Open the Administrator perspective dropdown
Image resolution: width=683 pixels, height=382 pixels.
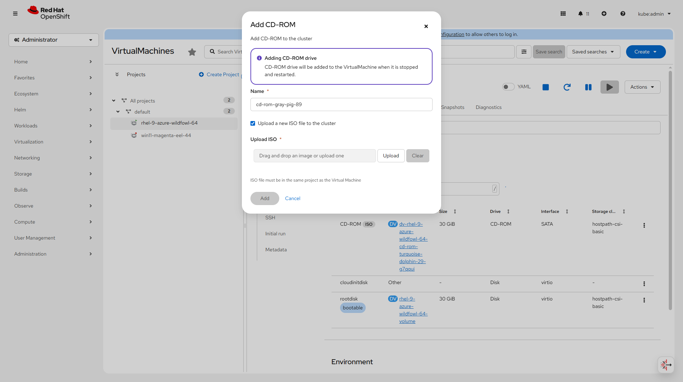tap(54, 40)
